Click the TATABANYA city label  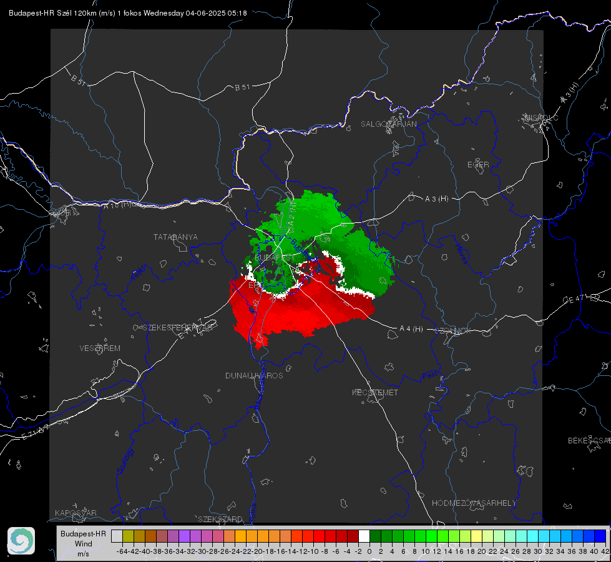[175, 237]
